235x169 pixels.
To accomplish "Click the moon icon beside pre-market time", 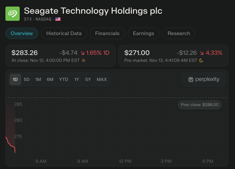I will (x=201, y=60).
